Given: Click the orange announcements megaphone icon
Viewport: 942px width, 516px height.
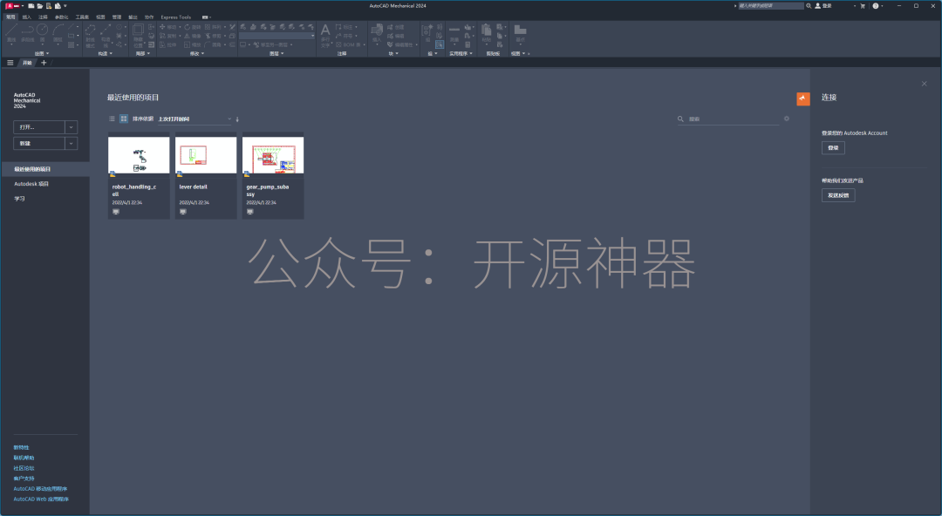Looking at the screenshot, I should (x=802, y=98).
